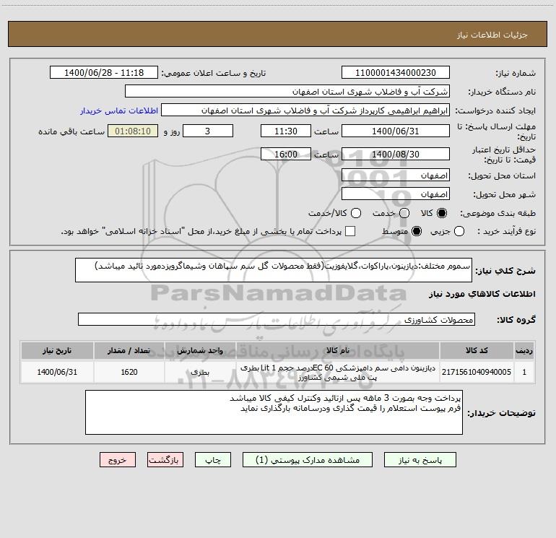Click the remaining days field showing 3
Viewport: 556px width, 538px height.
(x=208, y=131)
